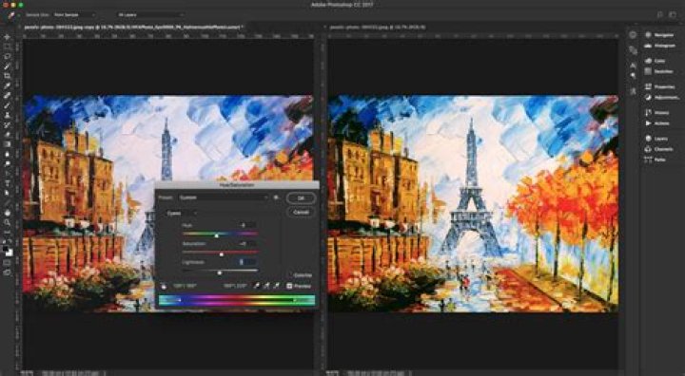
Task: Select the Move tool
Action: pos(7,37)
